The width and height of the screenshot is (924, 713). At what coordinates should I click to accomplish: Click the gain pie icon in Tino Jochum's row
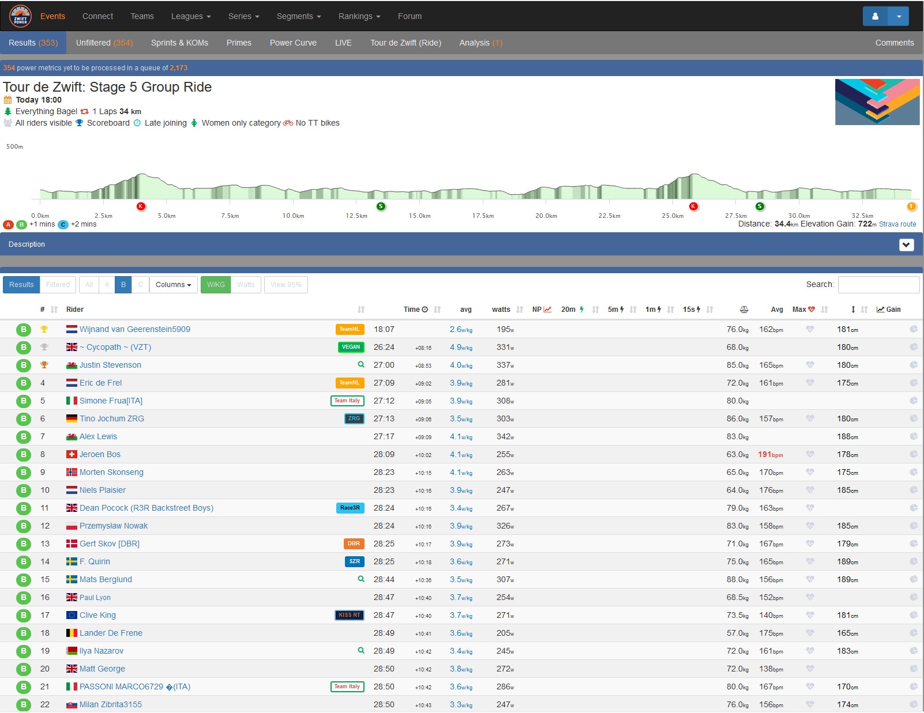click(914, 418)
